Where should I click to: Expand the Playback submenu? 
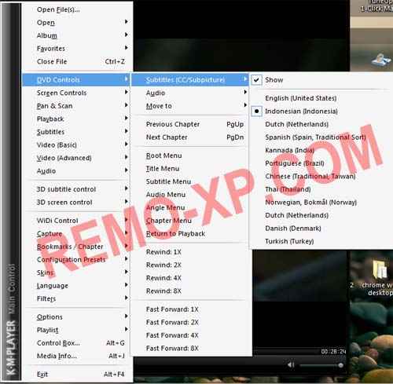click(x=76, y=119)
